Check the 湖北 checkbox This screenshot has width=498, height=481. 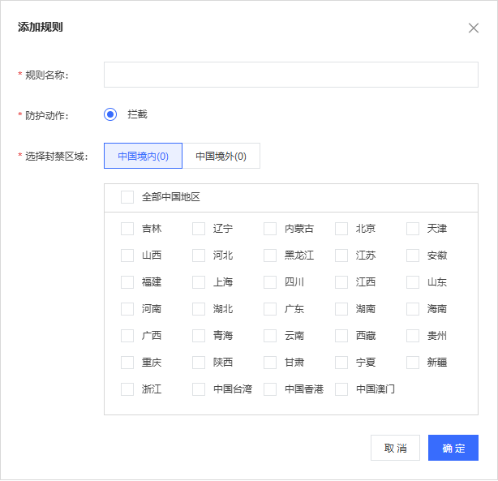(199, 309)
